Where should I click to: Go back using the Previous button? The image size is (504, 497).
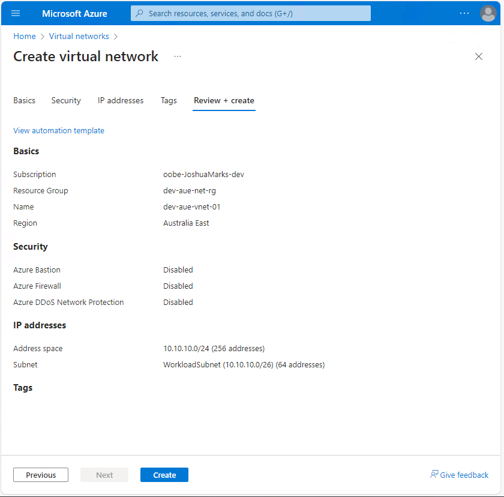40,474
